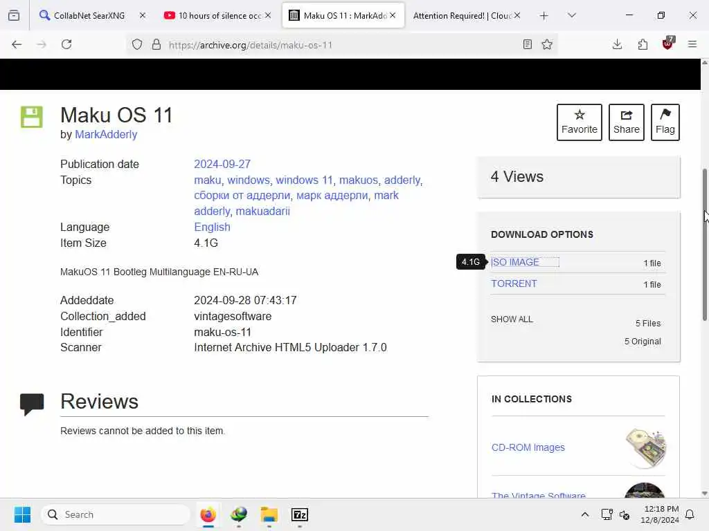Click the Reviews speech bubble icon

[32, 404]
